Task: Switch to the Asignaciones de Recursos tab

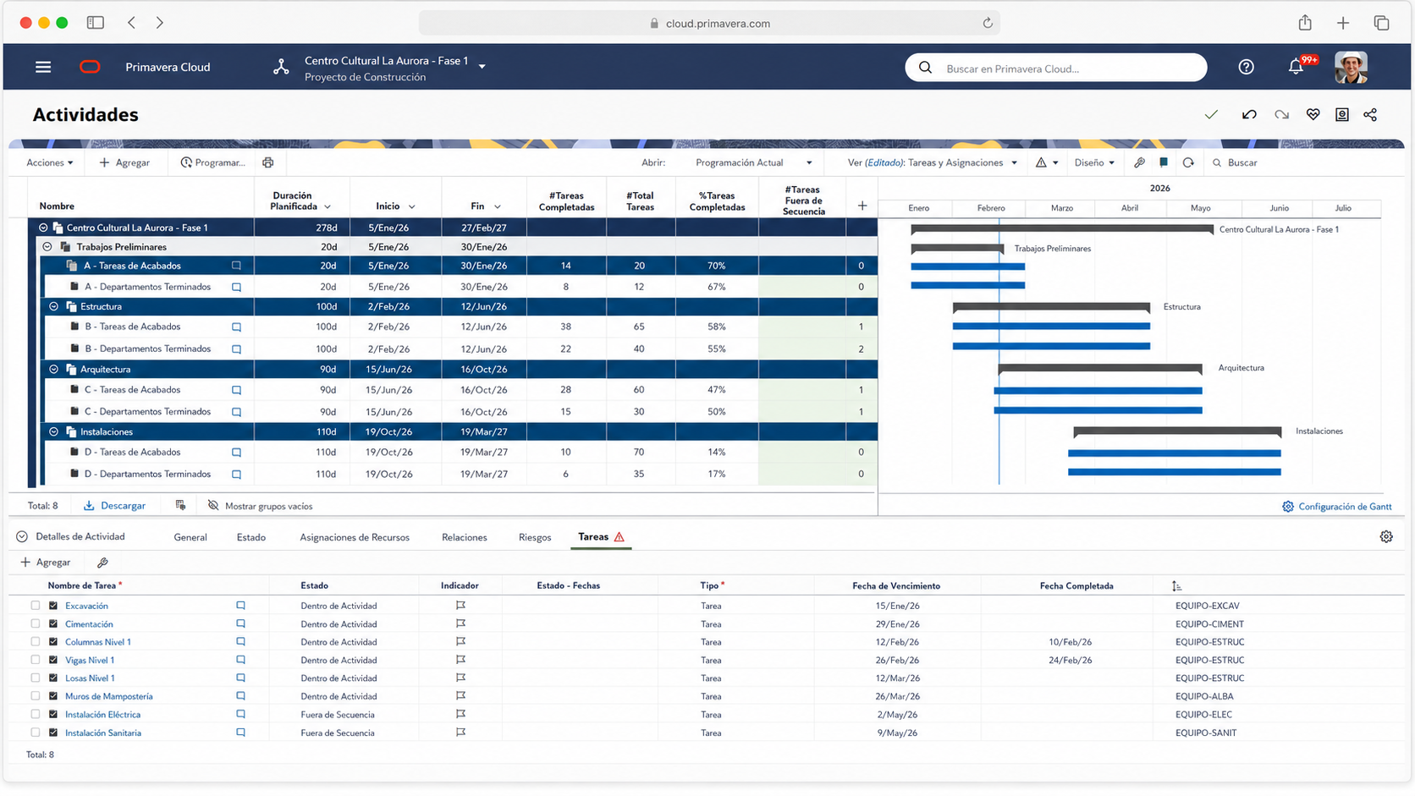Action: [x=355, y=537]
